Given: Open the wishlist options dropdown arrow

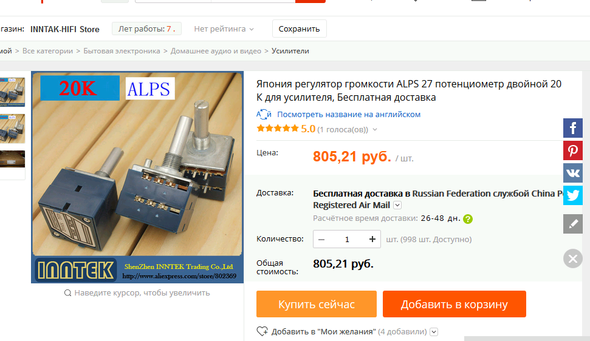Looking at the screenshot, I should [434, 332].
